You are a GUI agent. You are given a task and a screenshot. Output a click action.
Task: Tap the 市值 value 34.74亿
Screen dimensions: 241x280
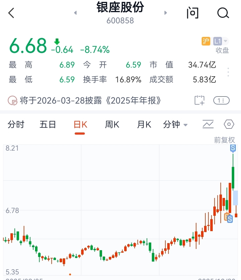pos(202,65)
